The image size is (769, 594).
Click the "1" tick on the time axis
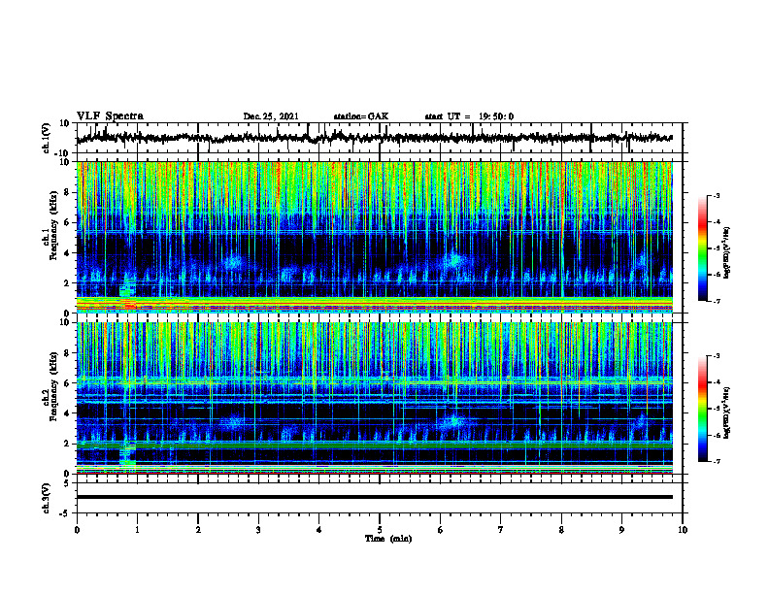[137, 530]
